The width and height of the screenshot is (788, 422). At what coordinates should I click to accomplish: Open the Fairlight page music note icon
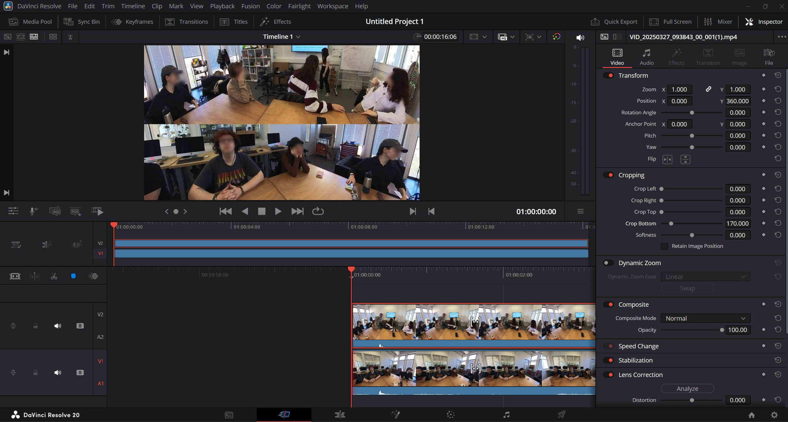pyautogui.click(x=506, y=415)
